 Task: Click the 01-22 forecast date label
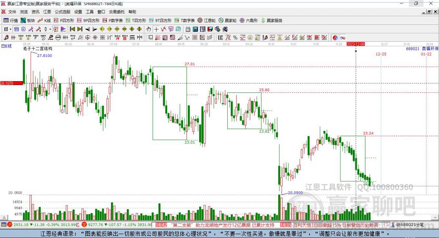pos(426,54)
